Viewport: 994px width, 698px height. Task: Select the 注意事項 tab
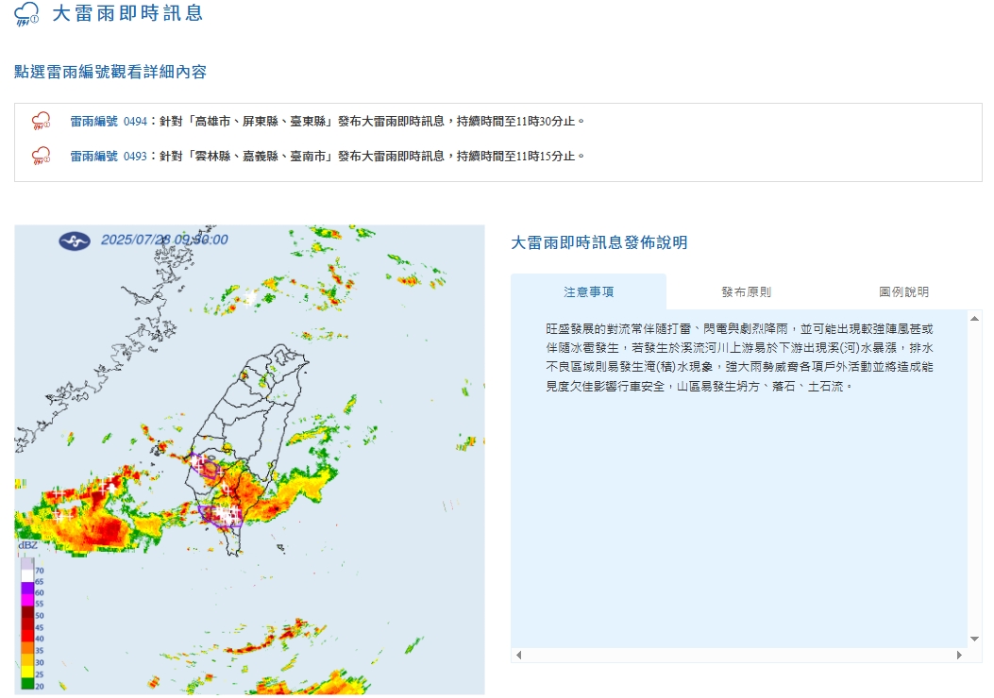coord(588,292)
